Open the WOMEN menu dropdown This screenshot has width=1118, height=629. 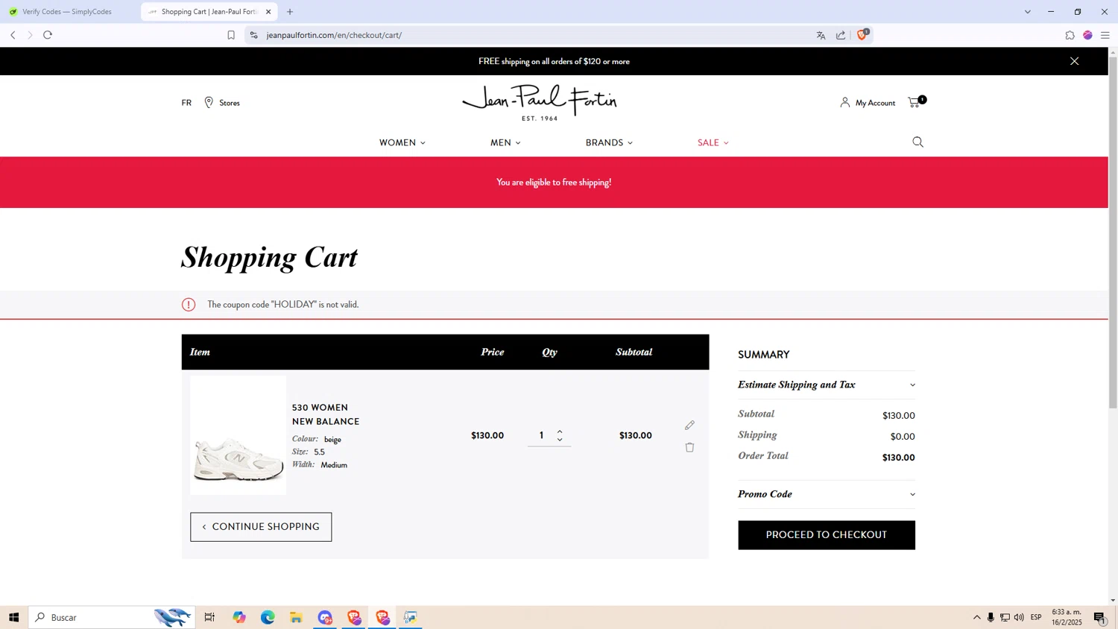click(x=402, y=142)
